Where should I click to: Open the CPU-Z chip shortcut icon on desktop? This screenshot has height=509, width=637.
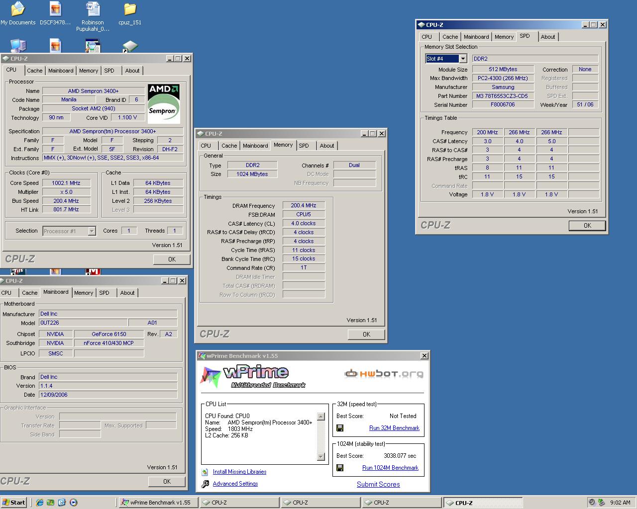[130, 46]
